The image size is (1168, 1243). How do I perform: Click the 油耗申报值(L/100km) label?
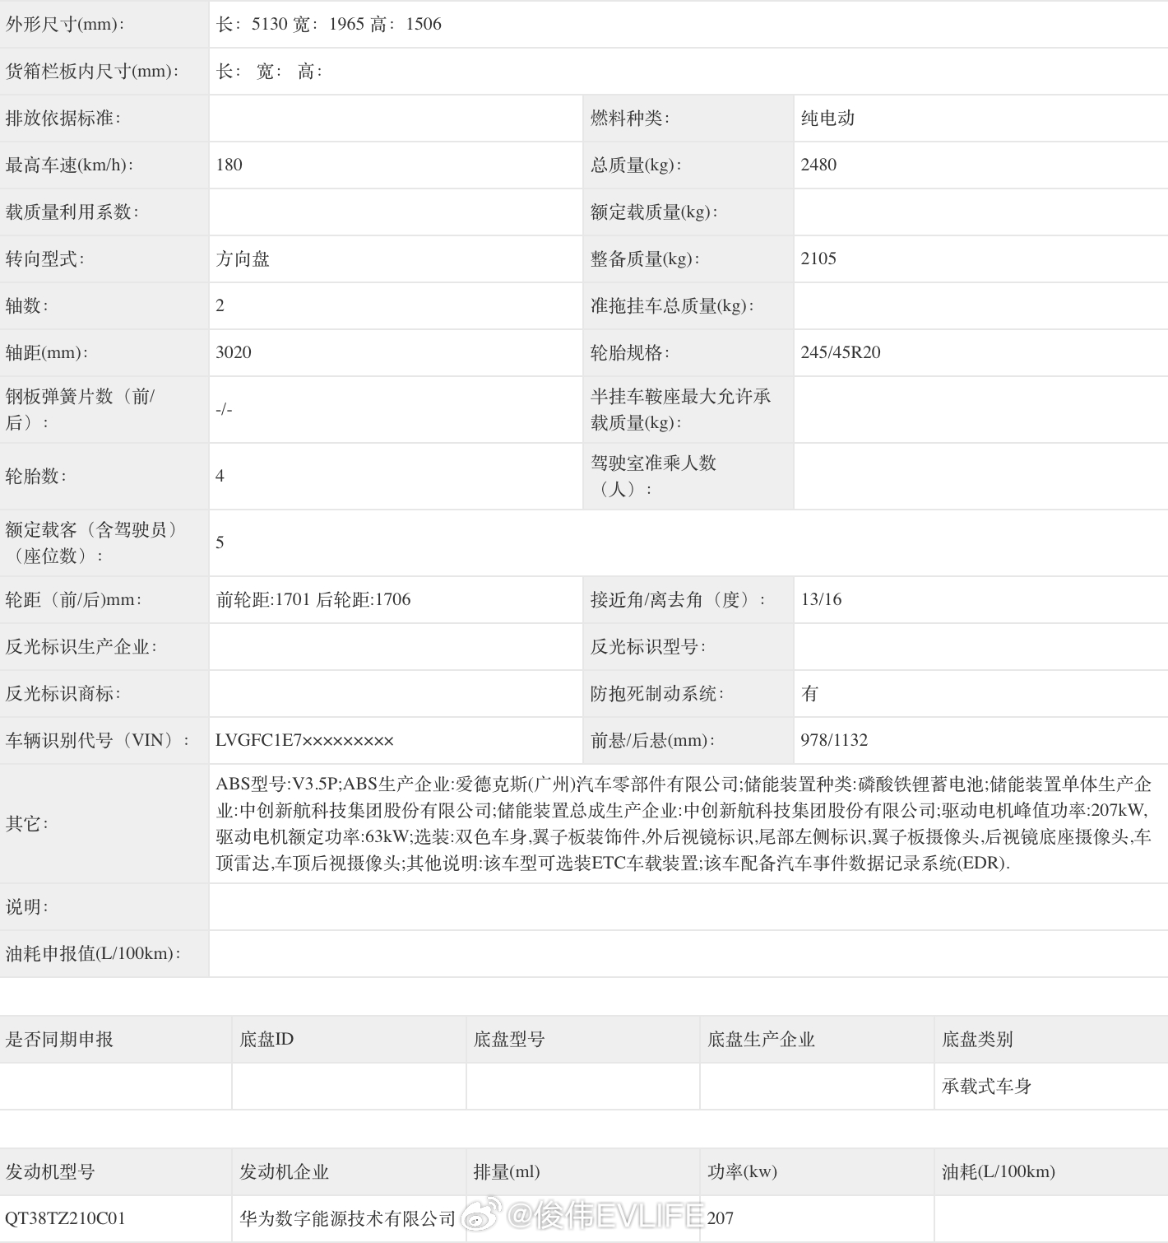click(93, 953)
